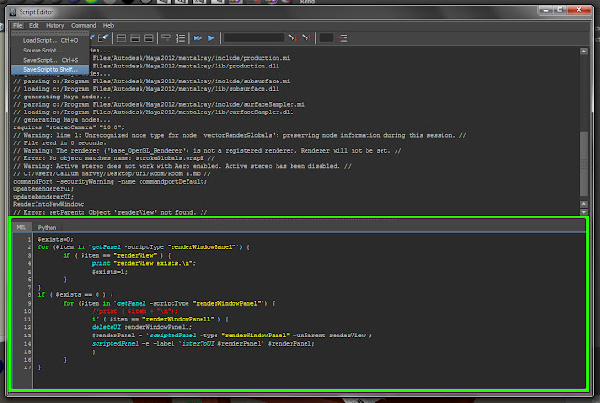Click '$exists=1;' on code line 5
Screen dimensions: 600x403
click(110, 272)
